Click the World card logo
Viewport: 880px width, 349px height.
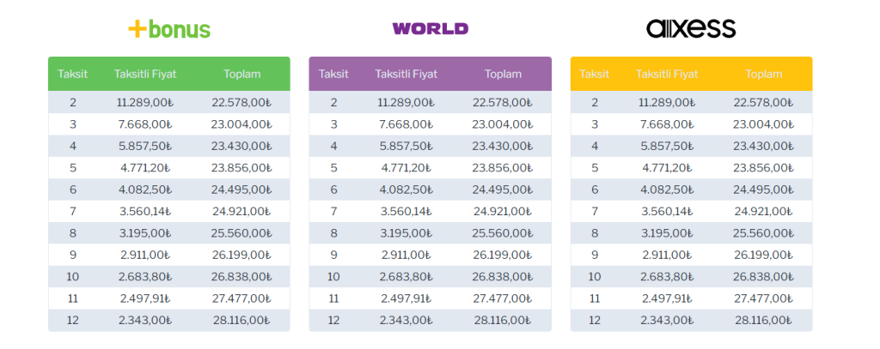[430, 29]
